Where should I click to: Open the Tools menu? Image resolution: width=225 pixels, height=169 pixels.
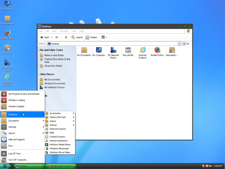[74, 31]
